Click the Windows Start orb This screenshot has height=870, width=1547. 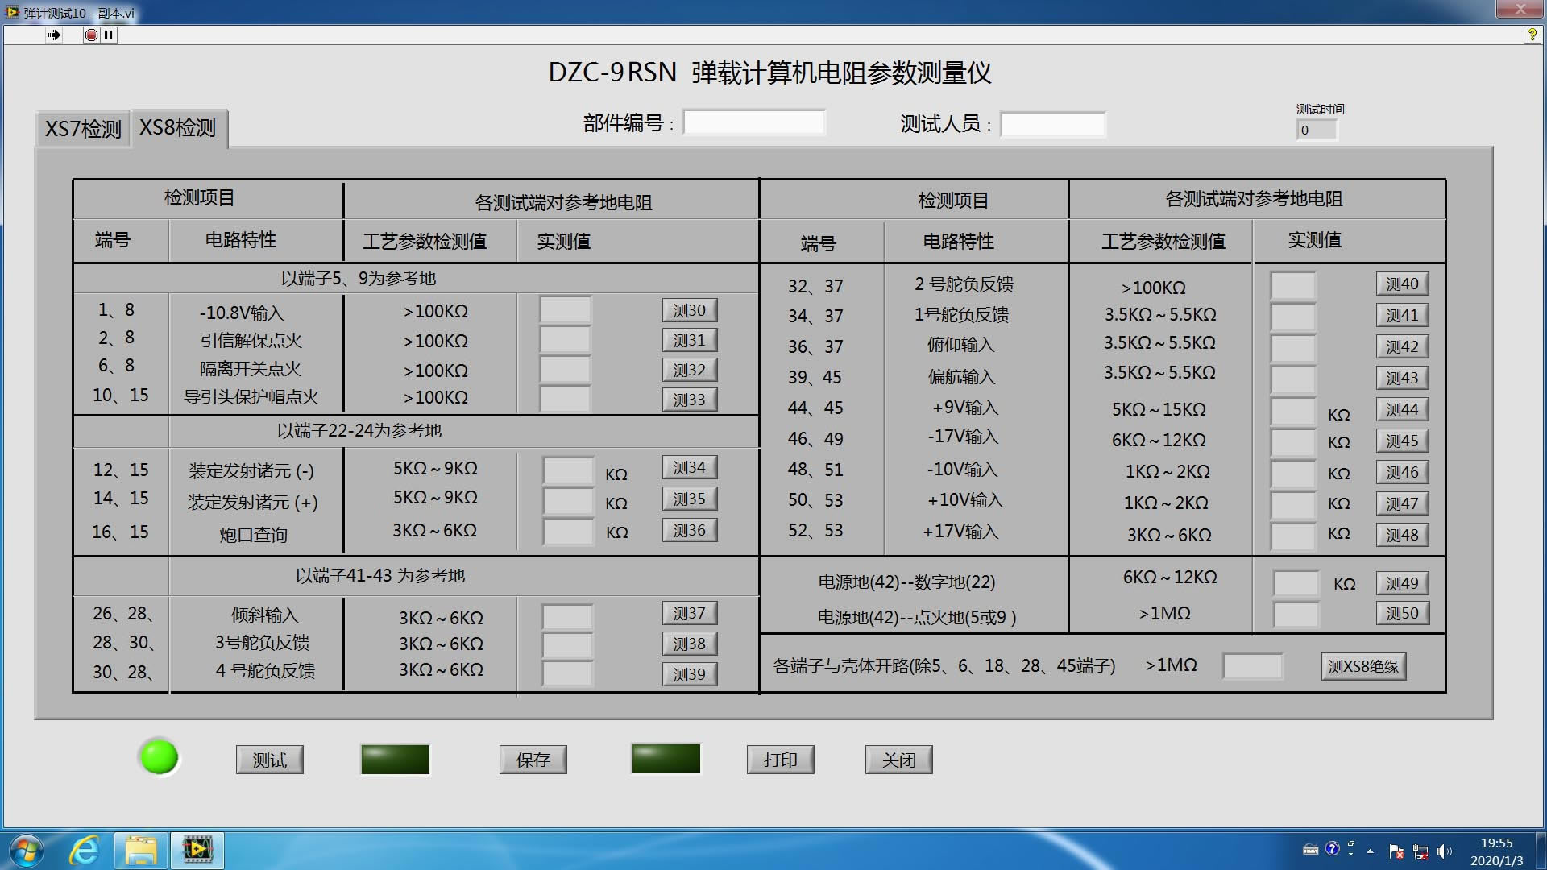point(25,851)
